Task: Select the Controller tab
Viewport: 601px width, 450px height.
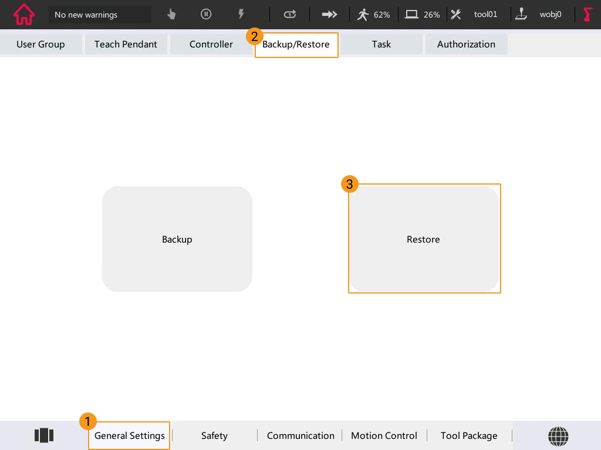Action: tap(211, 44)
